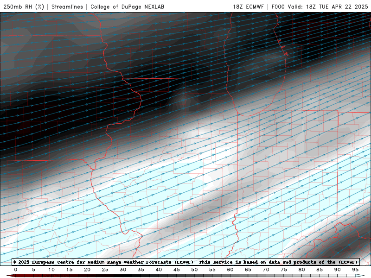371x278 pixels.
Task: Click the '75' value on the color scale
Action: click(284, 270)
